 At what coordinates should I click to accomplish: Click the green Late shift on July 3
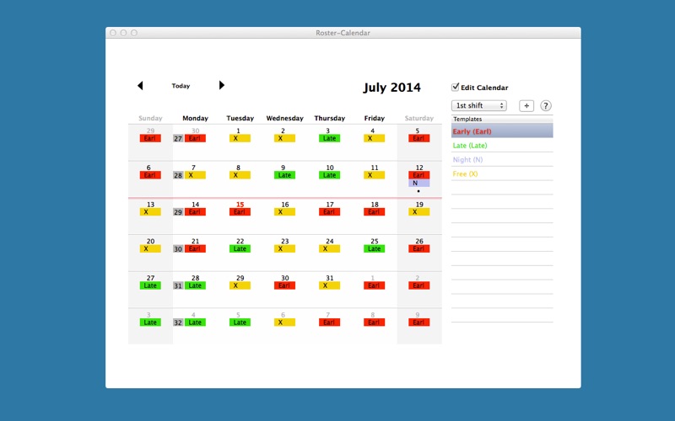click(x=329, y=138)
